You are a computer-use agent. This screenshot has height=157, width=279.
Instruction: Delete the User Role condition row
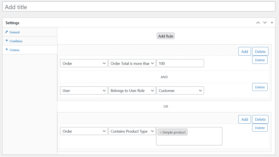[x=260, y=87]
